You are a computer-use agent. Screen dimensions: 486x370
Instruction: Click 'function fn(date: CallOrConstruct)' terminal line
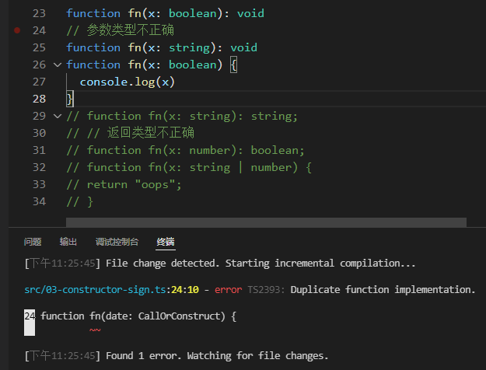[x=138, y=316]
